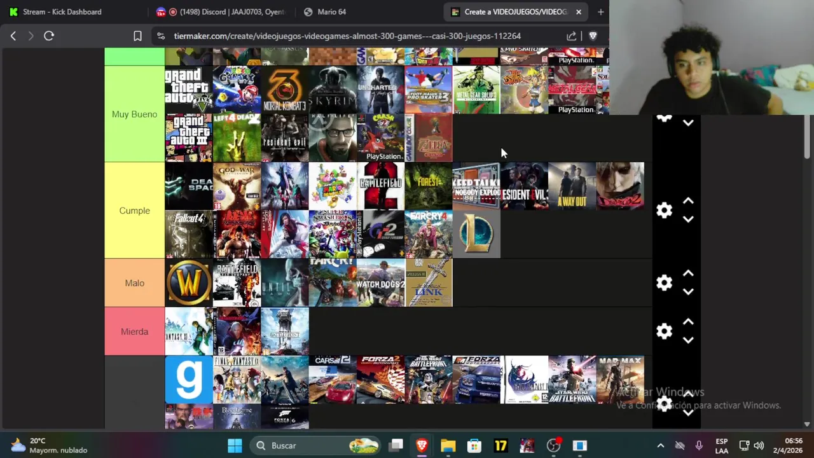Select the Grand Theft Auto V thumbnail
The width and height of the screenshot is (814, 458).
click(189, 90)
